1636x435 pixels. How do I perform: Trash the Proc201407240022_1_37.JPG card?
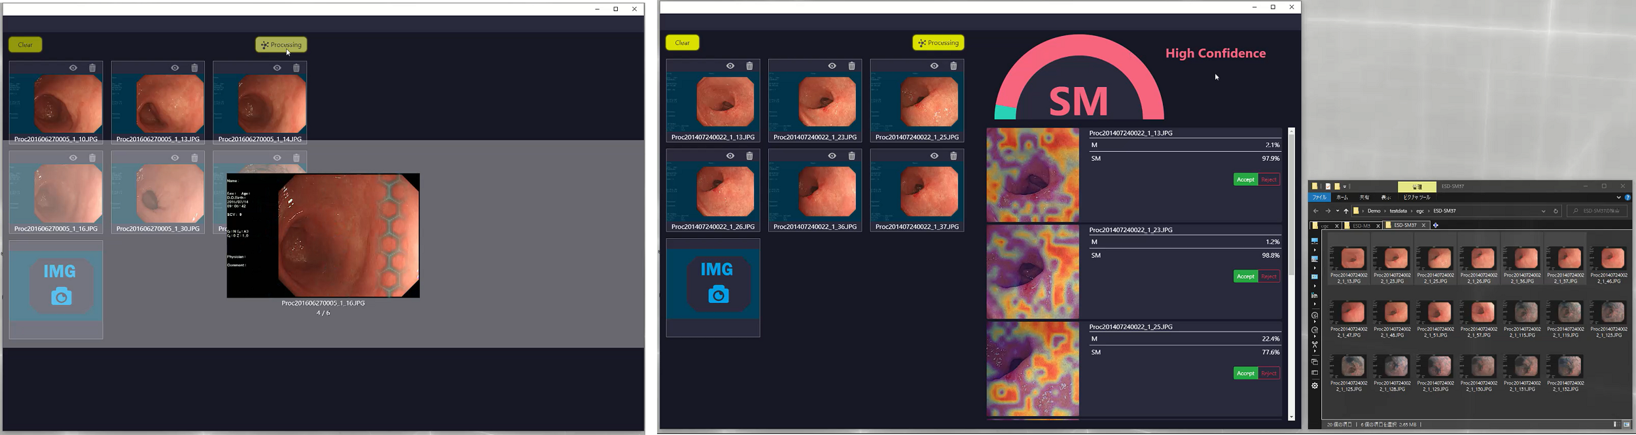coord(953,156)
